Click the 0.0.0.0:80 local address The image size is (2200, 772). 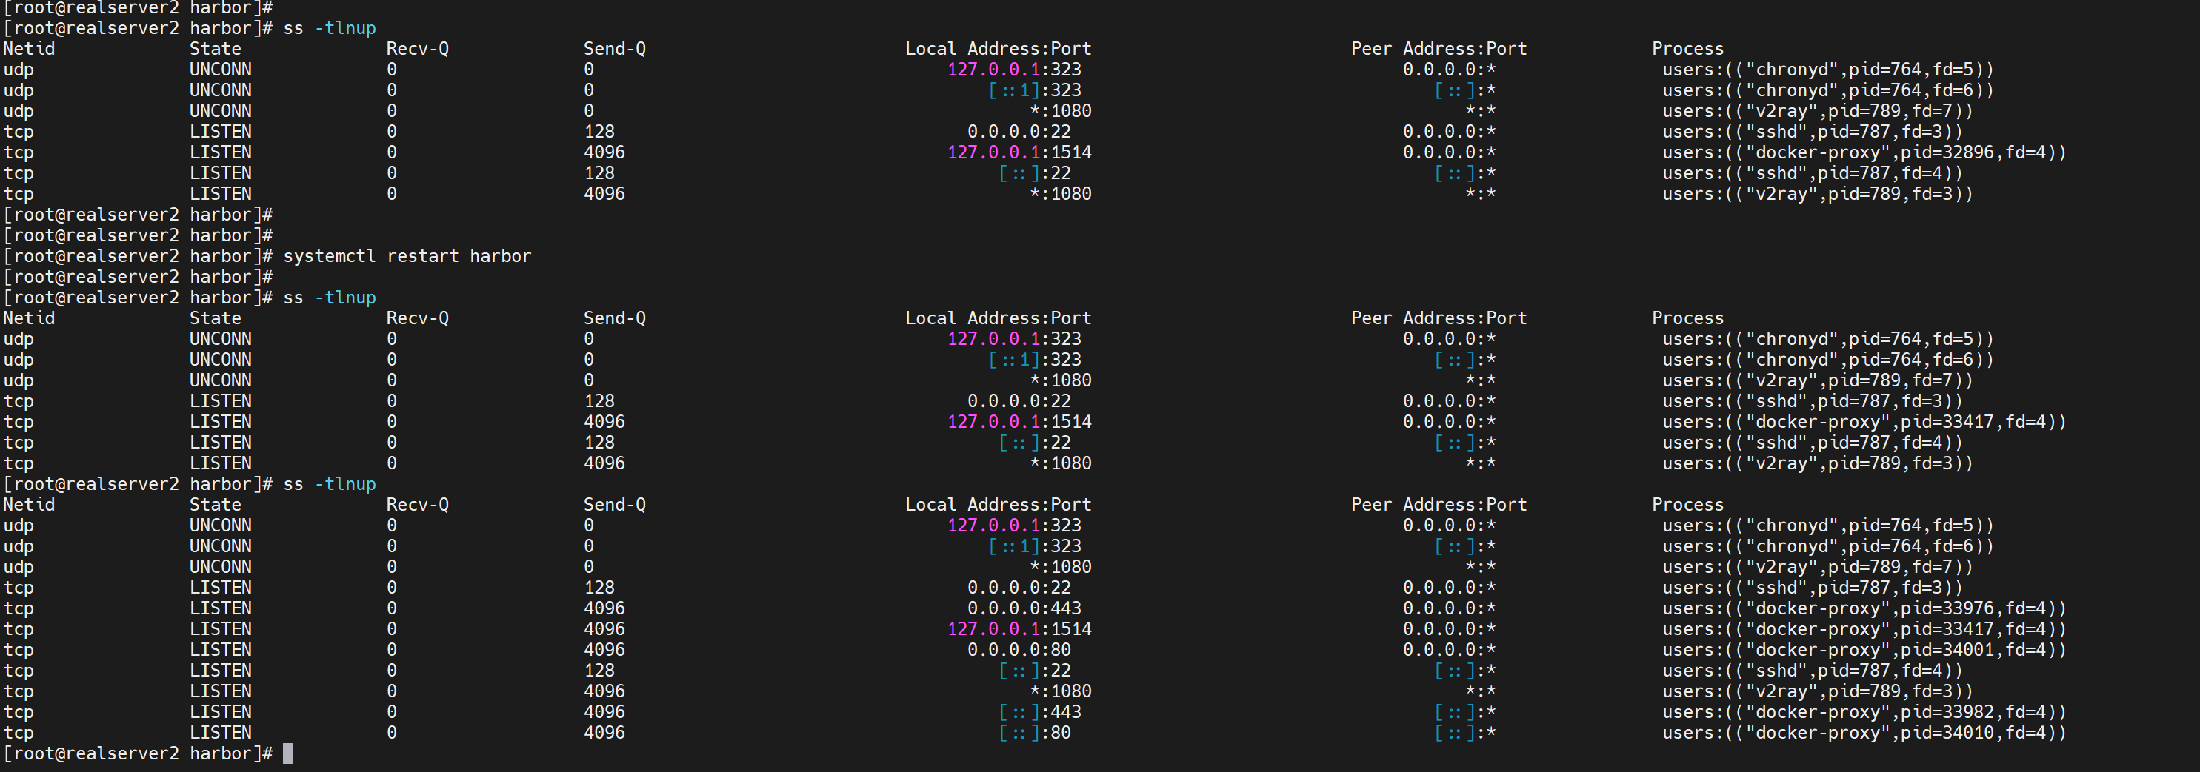(x=1018, y=650)
